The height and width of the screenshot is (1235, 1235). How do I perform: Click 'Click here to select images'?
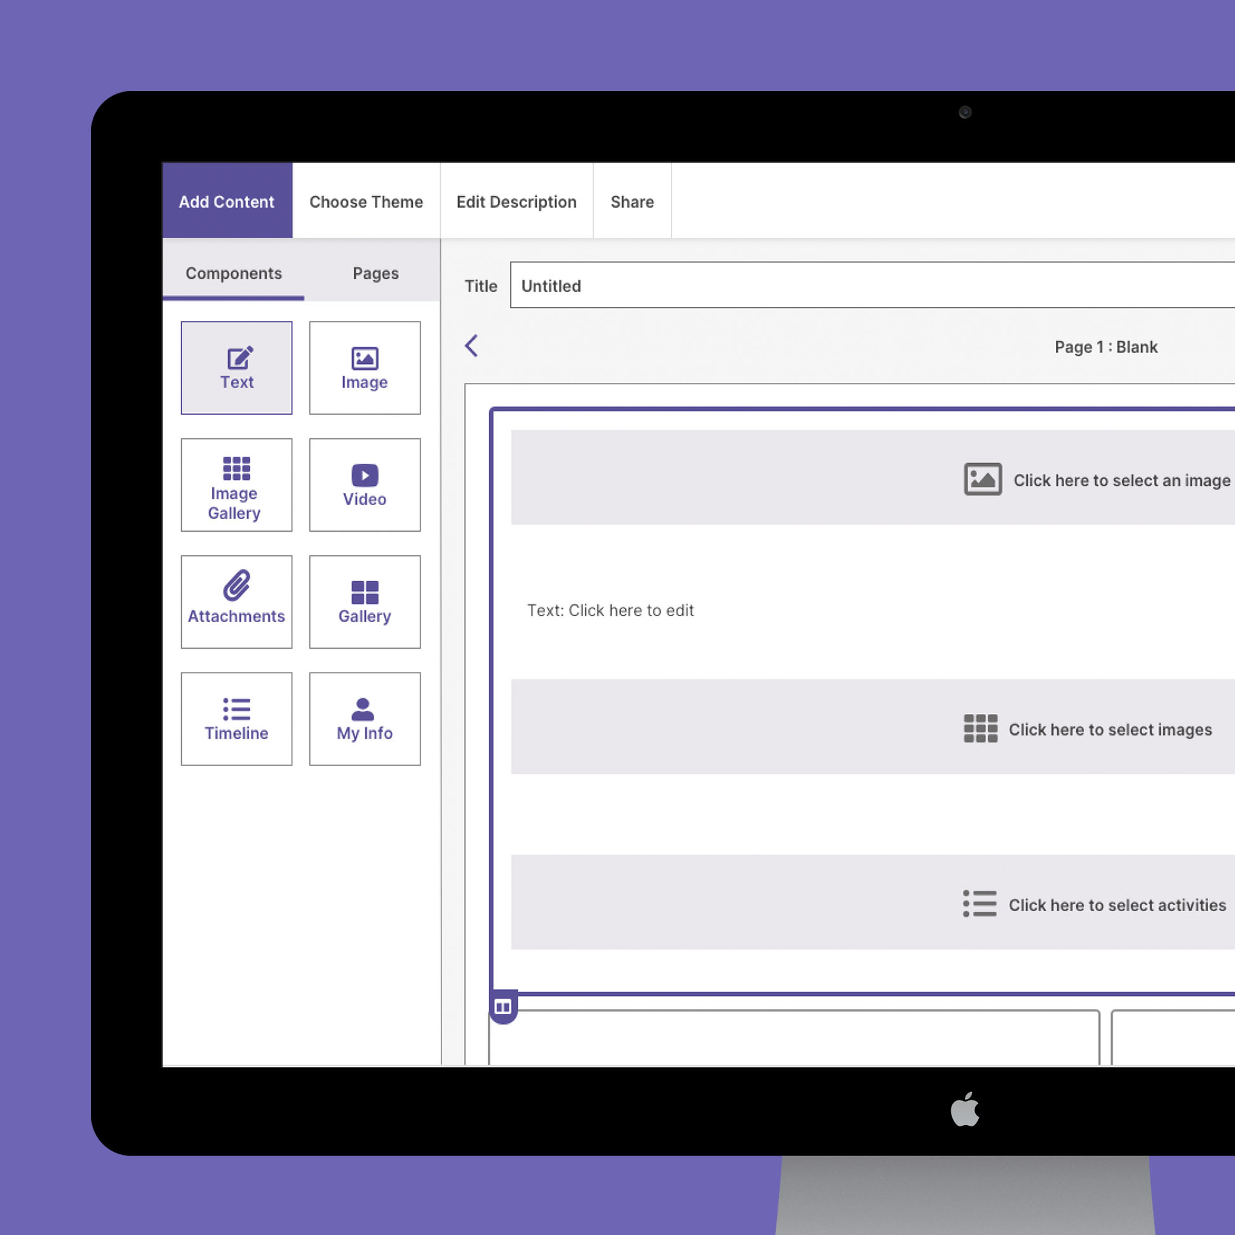point(1110,729)
